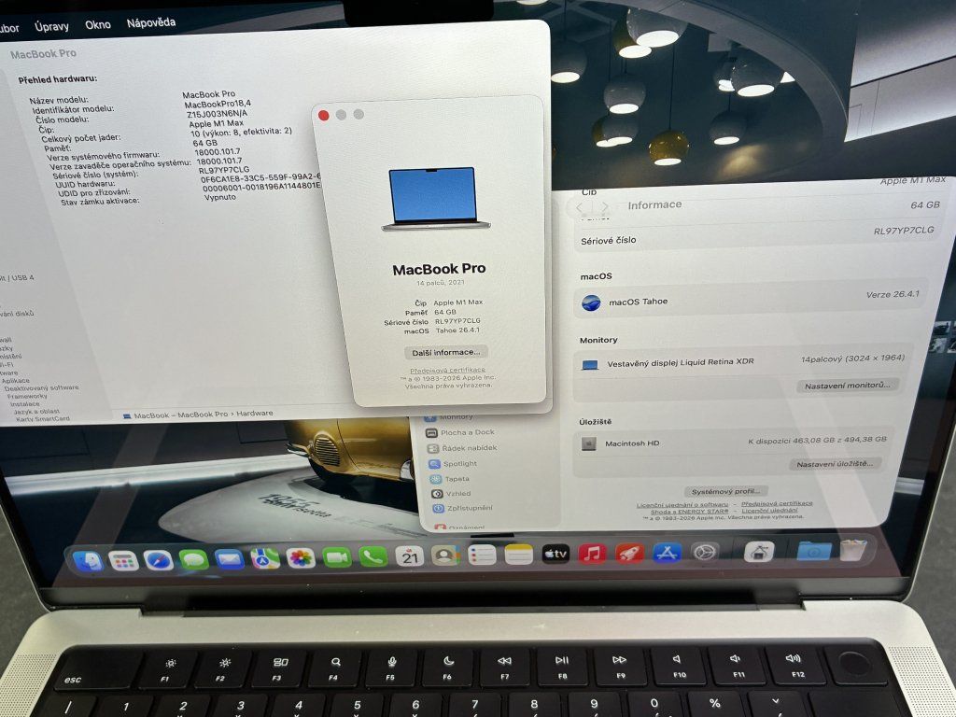Go forward with the right chevron in Informace
Screen dimensions: 956x717
point(604,206)
